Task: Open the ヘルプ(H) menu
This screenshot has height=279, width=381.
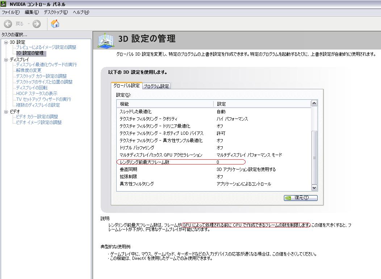Action: click(x=81, y=12)
